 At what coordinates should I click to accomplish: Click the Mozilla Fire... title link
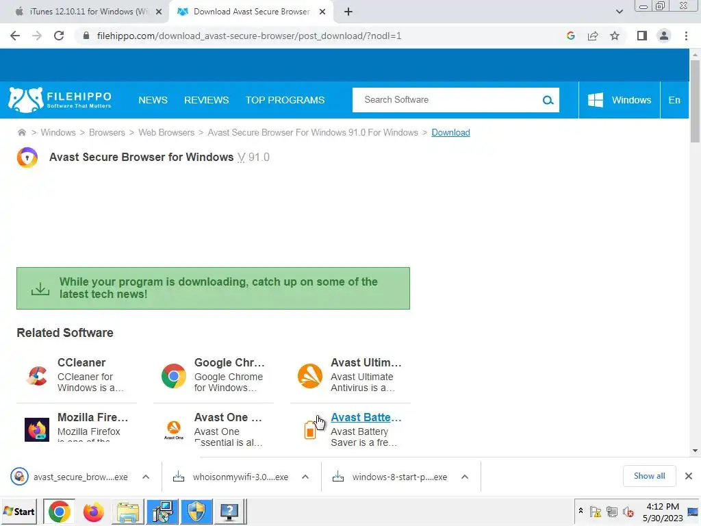click(93, 417)
